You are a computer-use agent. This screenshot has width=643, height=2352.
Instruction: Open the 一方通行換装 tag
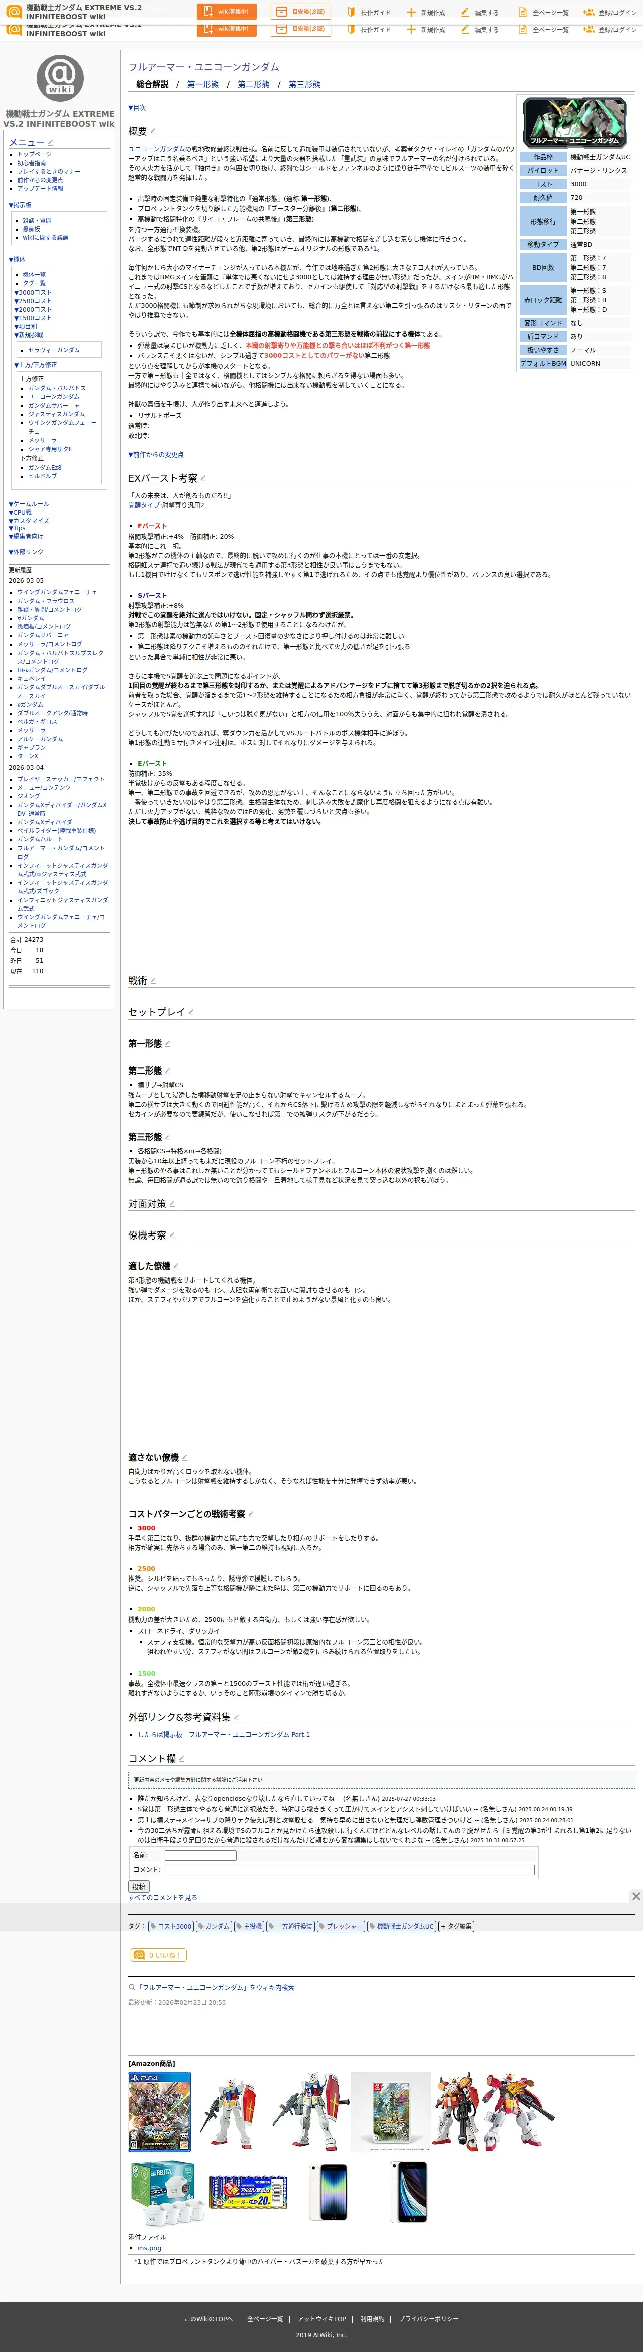[x=290, y=1926]
